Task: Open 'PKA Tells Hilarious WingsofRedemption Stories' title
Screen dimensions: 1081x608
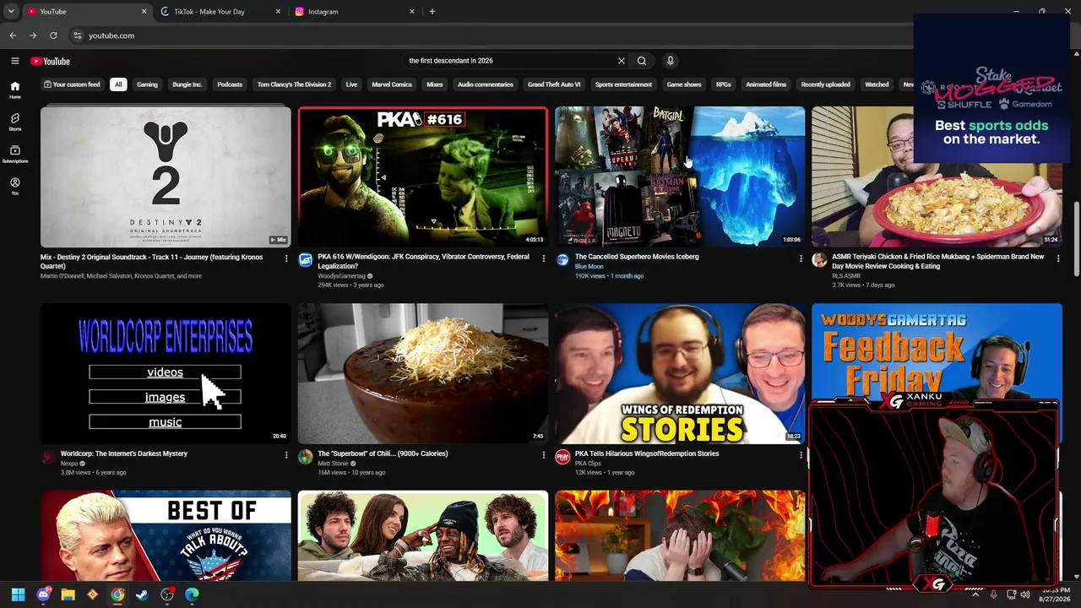Action: point(647,453)
